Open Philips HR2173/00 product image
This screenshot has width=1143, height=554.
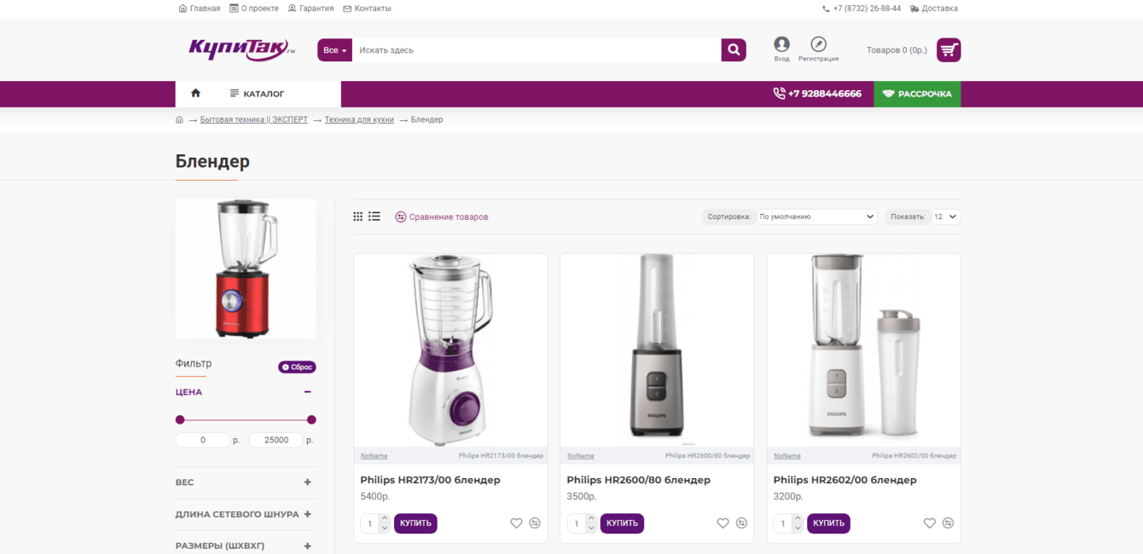click(450, 350)
